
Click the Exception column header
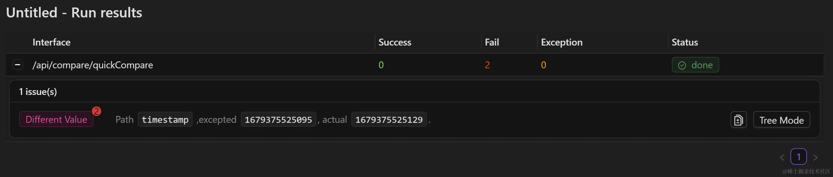click(x=561, y=43)
